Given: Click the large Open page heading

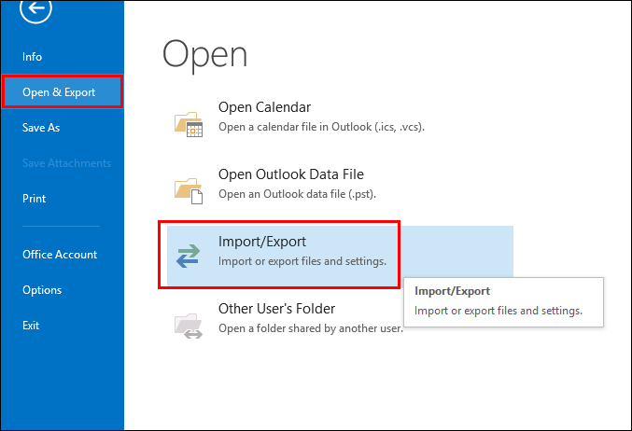Looking at the screenshot, I should point(205,54).
